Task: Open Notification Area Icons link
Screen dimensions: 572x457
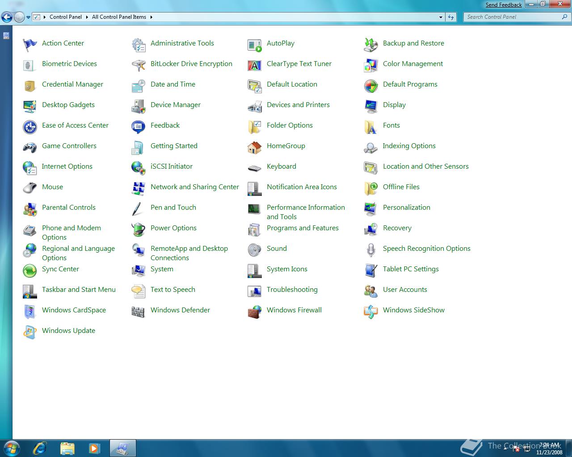Action: [x=302, y=187]
